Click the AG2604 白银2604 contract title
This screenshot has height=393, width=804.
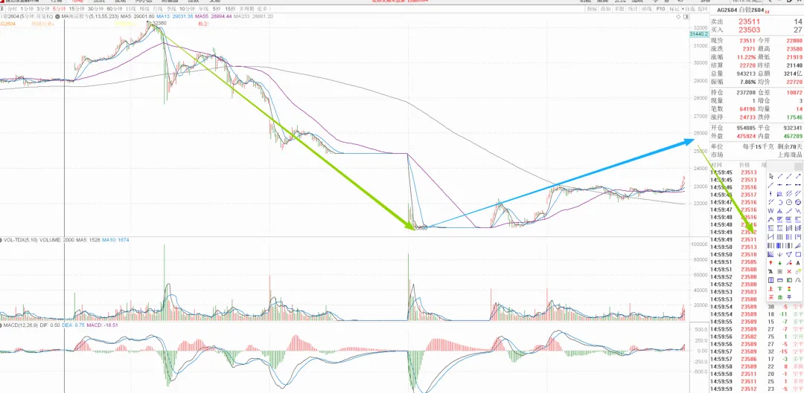[x=741, y=10]
